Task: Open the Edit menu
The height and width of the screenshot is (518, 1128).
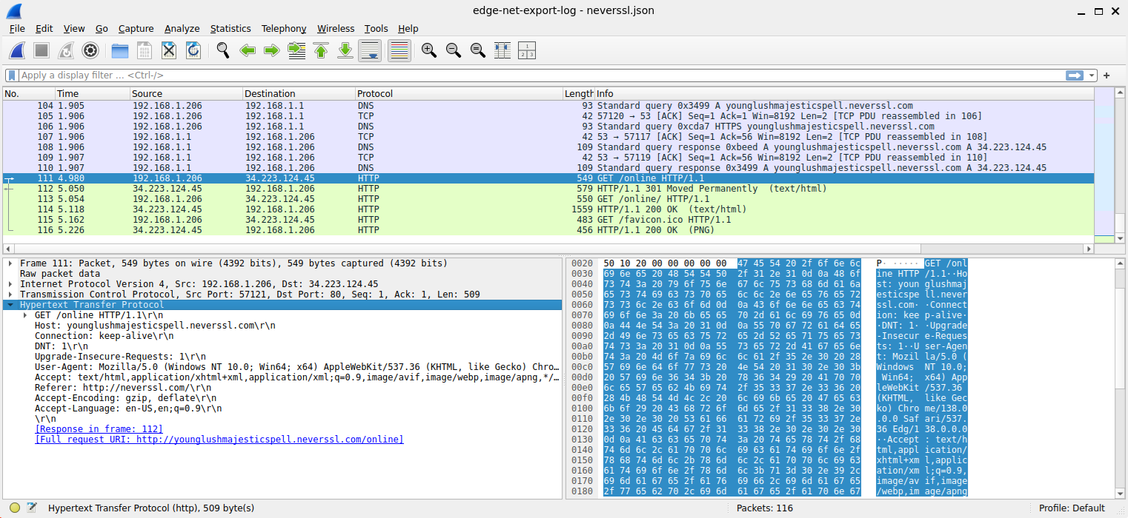Action: tap(44, 28)
